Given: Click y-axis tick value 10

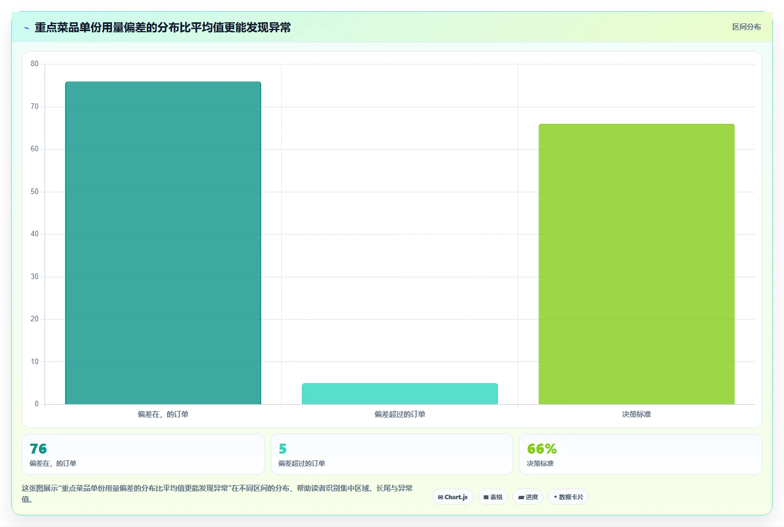Looking at the screenshot, I should (35, 361).
